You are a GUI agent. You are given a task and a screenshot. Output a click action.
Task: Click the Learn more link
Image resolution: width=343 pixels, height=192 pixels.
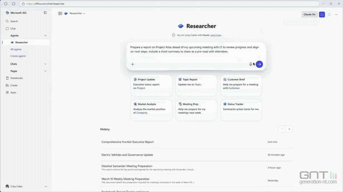216,35
